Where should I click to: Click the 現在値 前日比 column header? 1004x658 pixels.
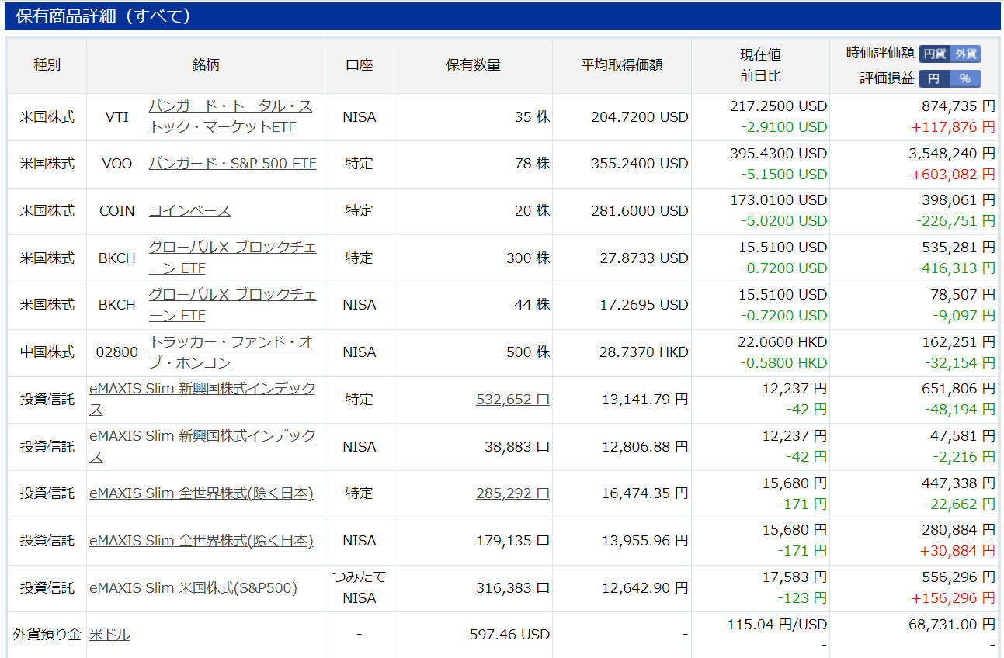[760, 65]
